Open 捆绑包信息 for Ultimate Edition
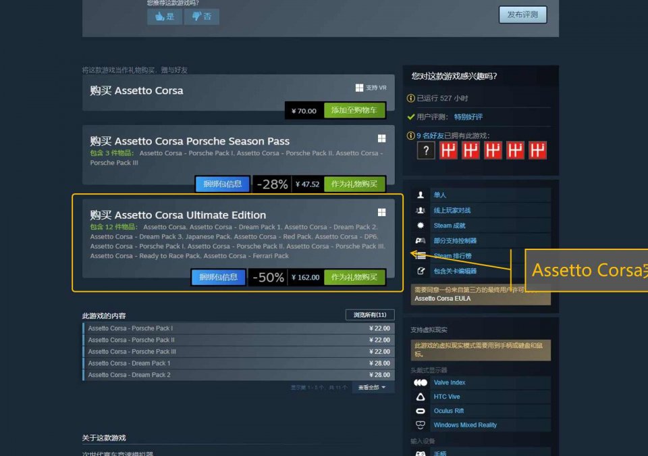 coord(218,277)
